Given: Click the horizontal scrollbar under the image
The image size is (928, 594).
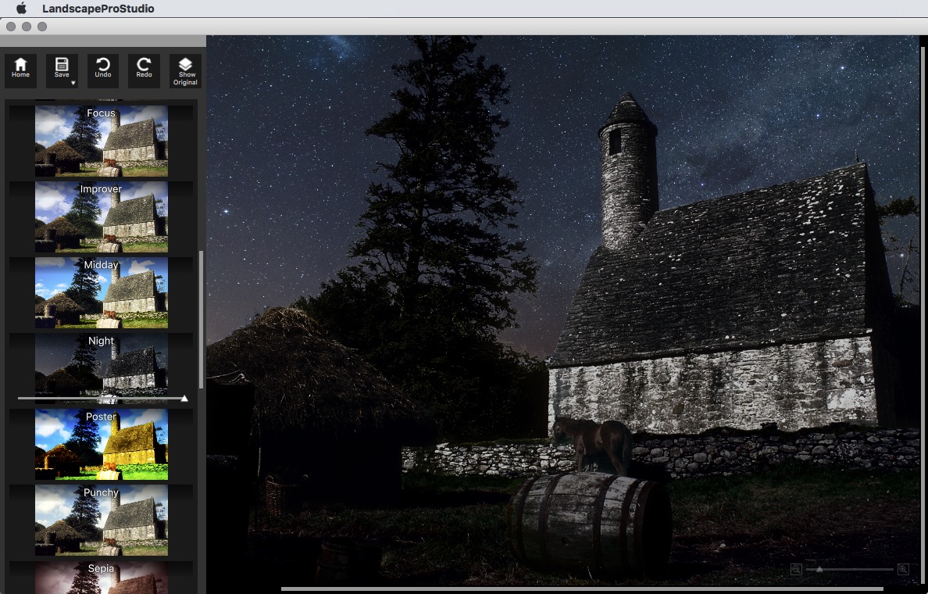Looking at the screenshot, I should [x=581, y=589].
